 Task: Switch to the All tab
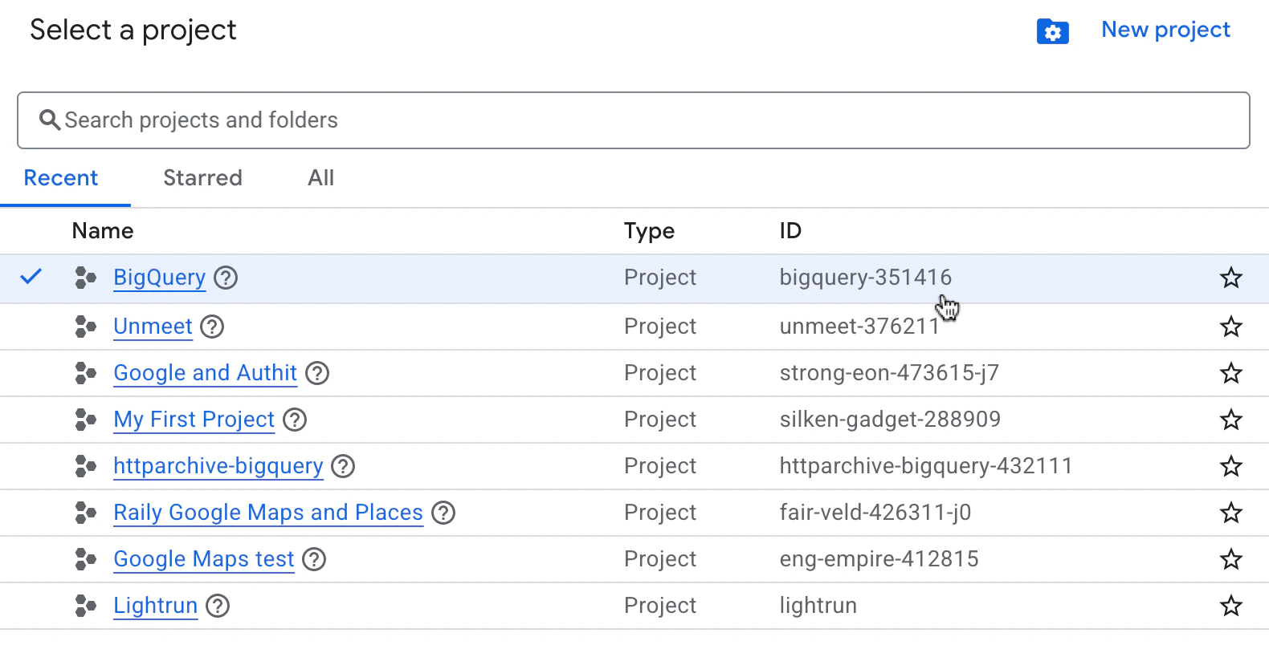pos(321,178)
